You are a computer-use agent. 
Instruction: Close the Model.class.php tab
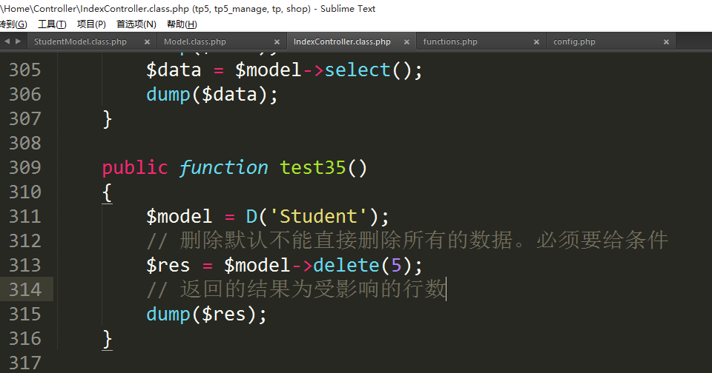(x=277, y=42)
